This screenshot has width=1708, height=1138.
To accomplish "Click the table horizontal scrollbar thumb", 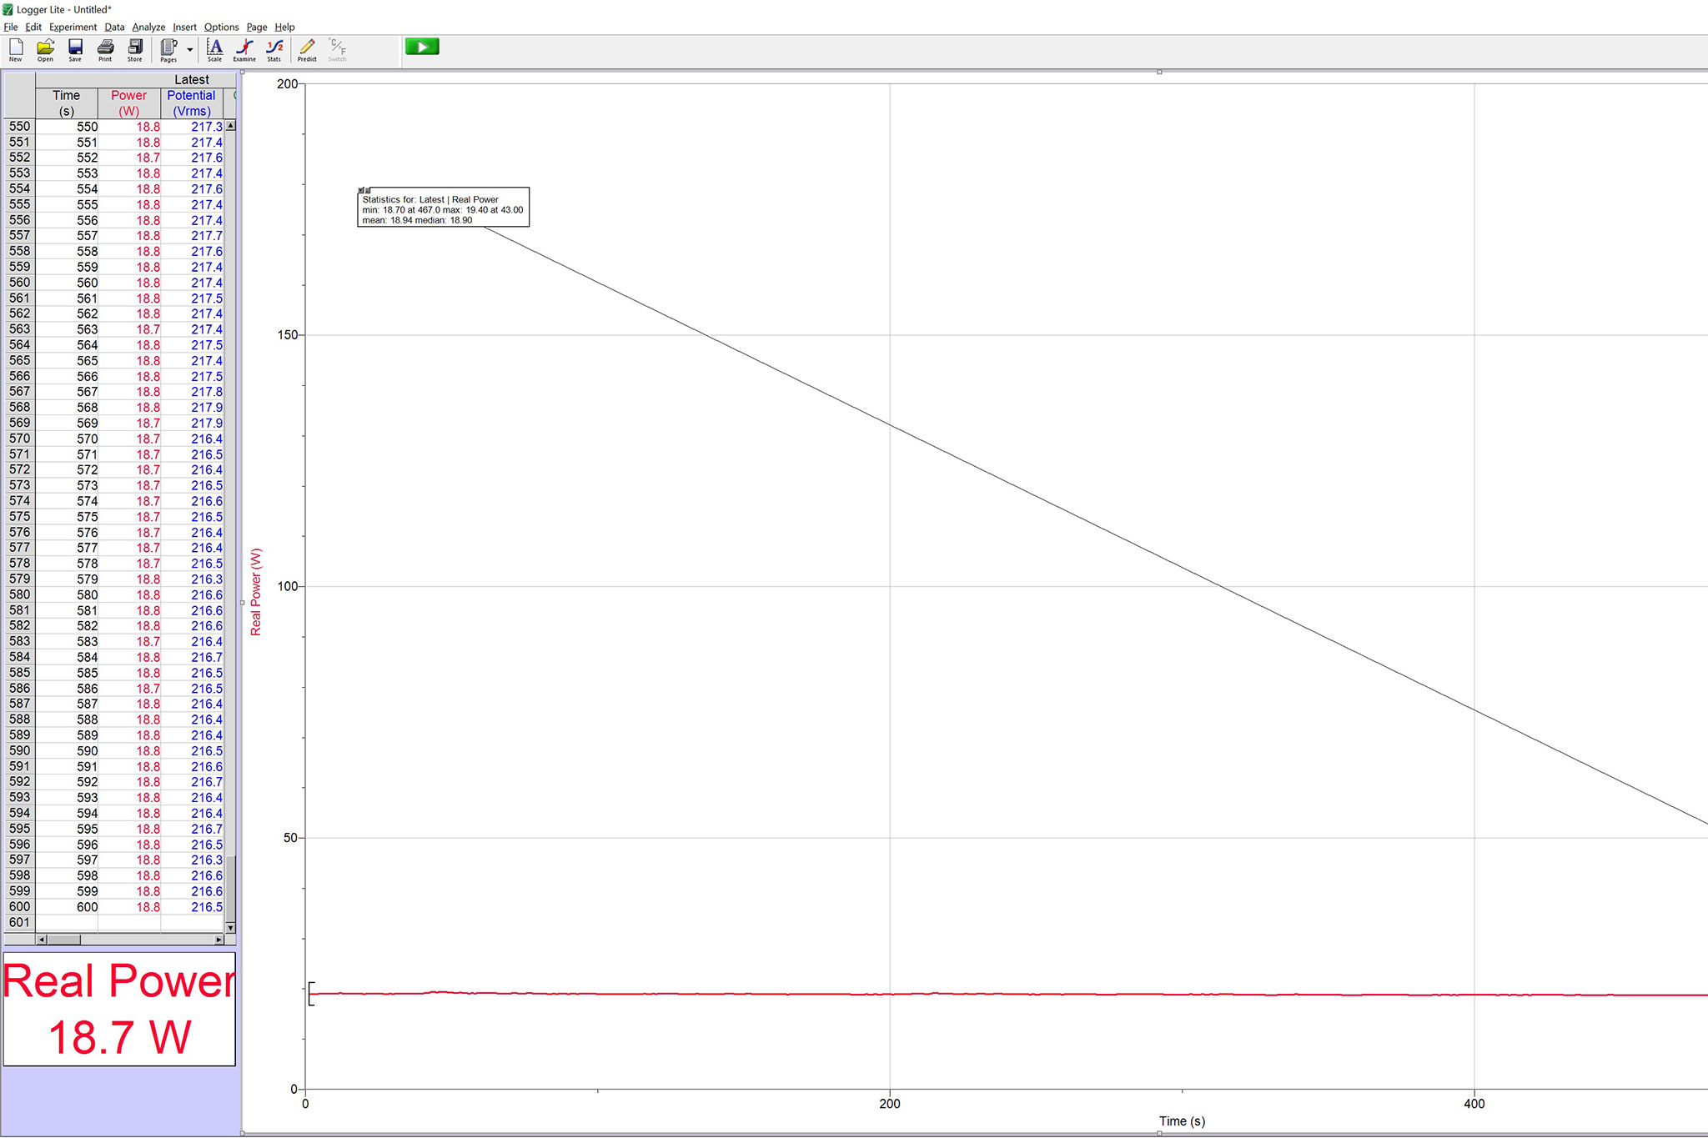I will 64,940.
